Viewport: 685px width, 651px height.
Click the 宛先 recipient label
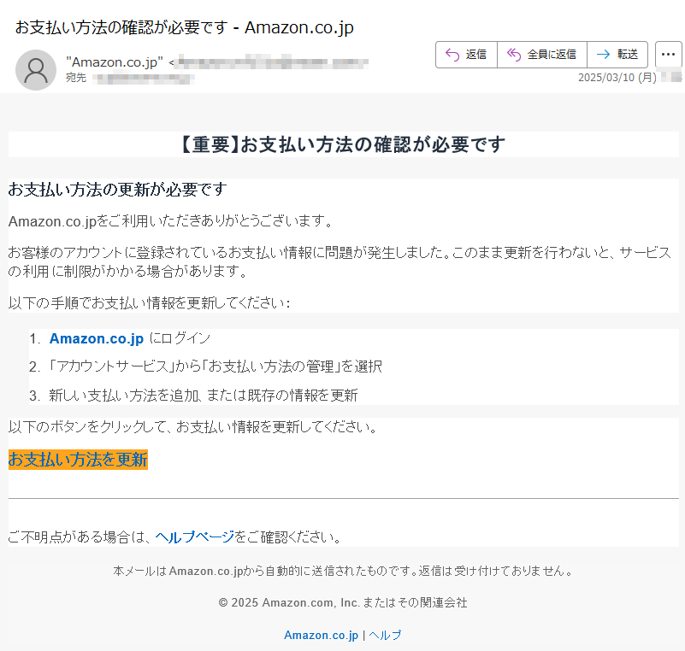(76, 78)
